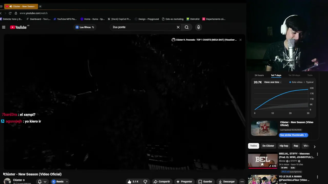The width and height of the screenshot is (328, 184).
Task: Open notification bell for Clúster channel
Action: [40, 181]
